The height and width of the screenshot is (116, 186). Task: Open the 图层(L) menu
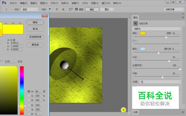tap(44, 3)
